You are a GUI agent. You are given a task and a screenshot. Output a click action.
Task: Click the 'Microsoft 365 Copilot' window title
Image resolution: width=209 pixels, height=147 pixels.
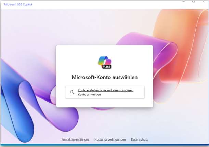point(18,4)
